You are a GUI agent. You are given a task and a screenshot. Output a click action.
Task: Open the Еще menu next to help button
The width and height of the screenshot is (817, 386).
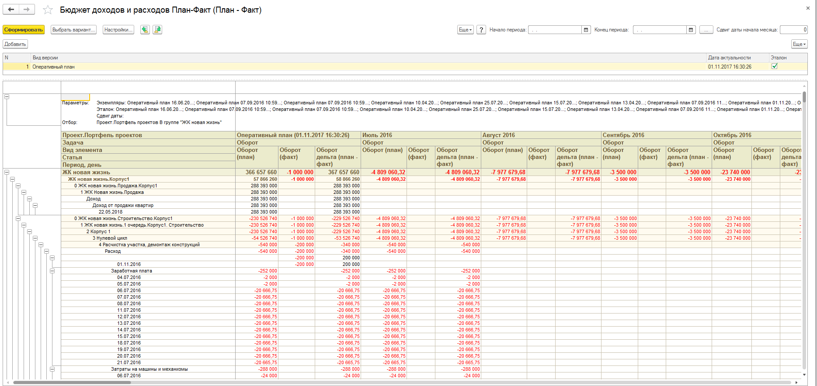click(465, 30)
